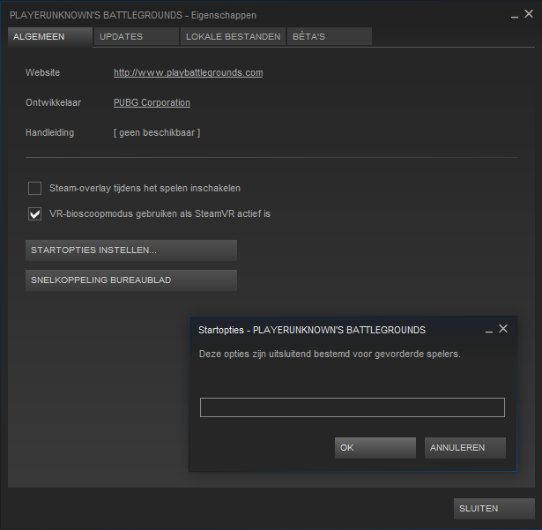The height and width of the screenshot is (530, 542).
Task: Click the Handleiding label text
Action: pyautogui.click(x=49, y=132)
